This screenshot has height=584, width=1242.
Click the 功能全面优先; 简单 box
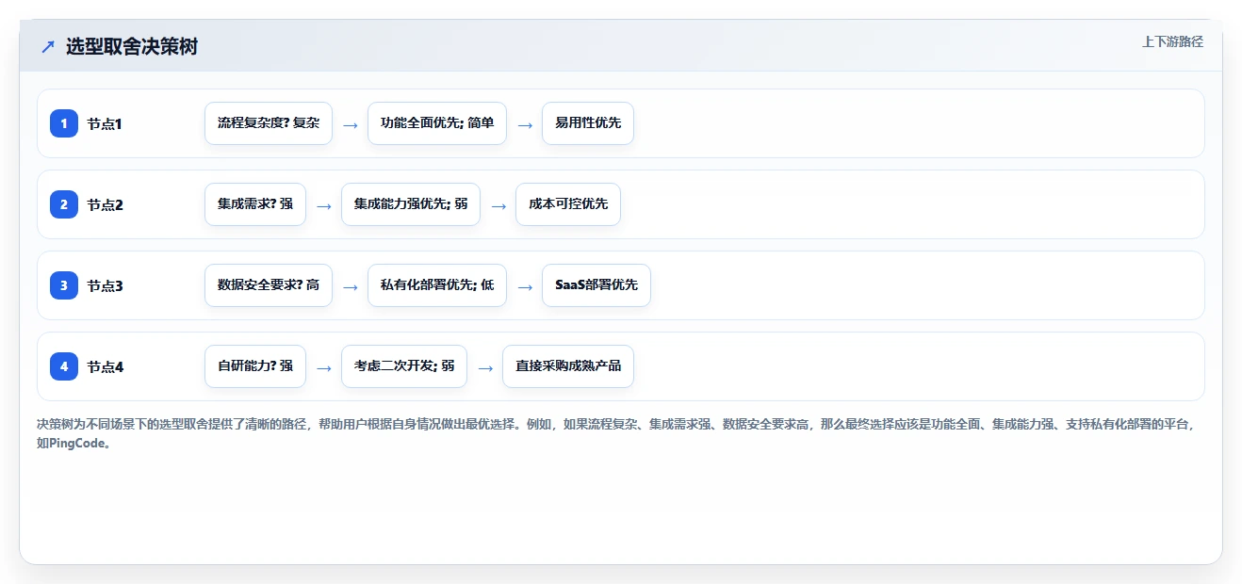(437, 123)
